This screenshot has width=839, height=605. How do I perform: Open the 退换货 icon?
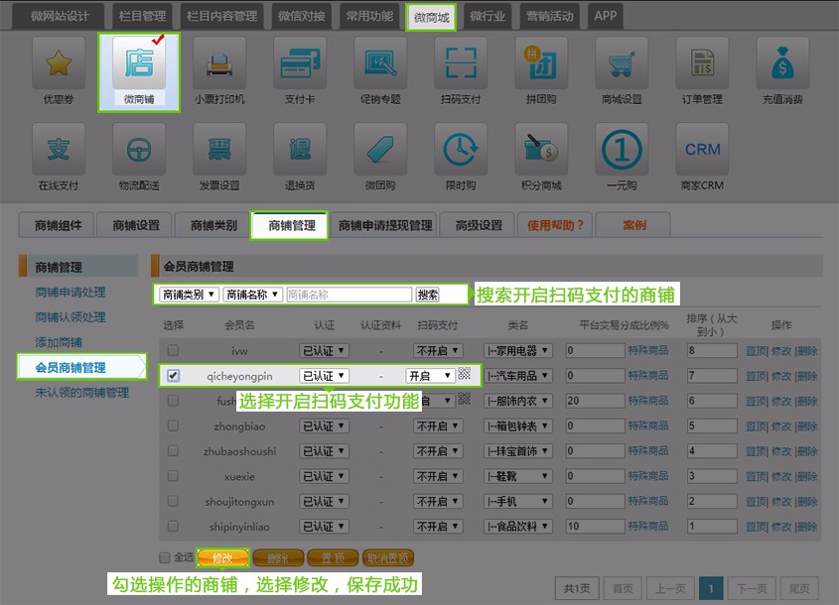(x=300, y=149)
